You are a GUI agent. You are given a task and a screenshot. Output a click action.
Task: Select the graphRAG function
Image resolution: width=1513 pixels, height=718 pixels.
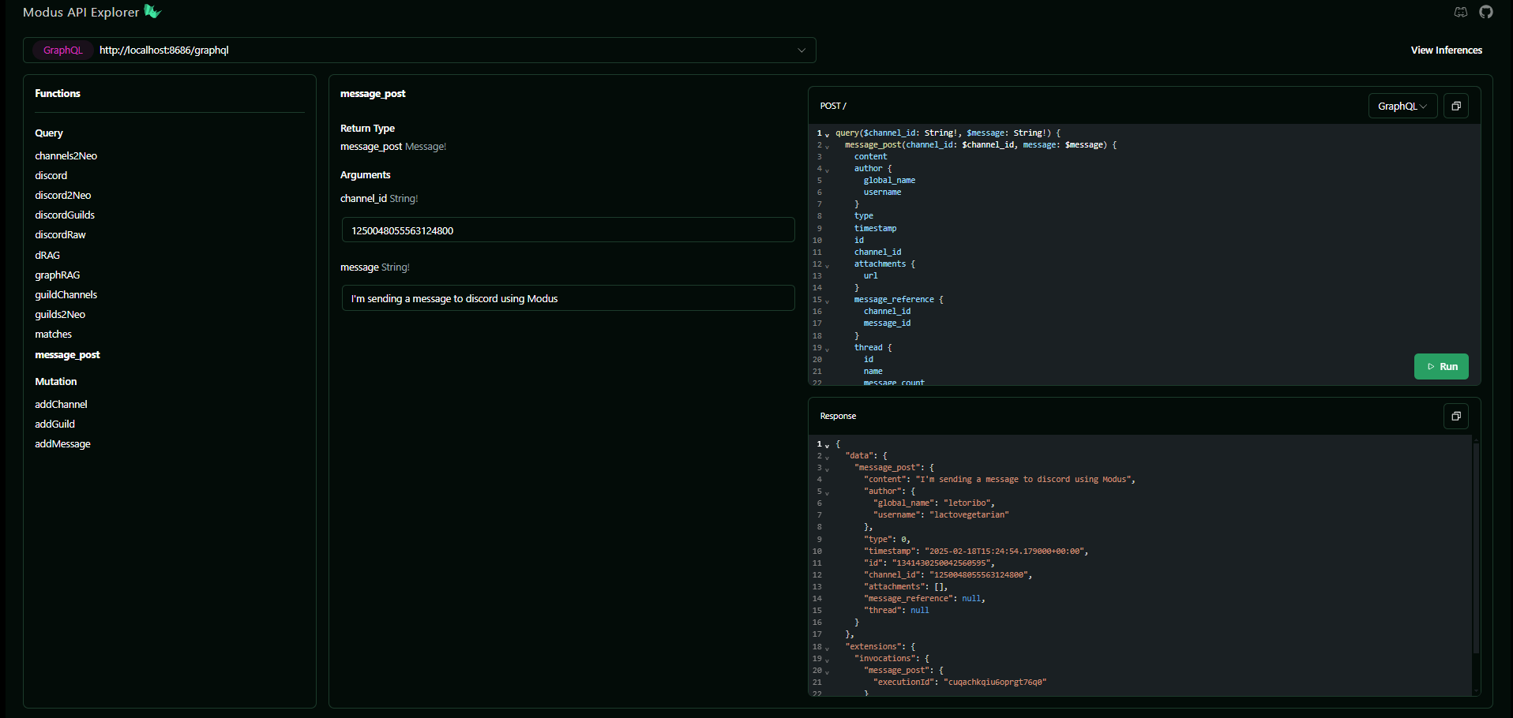tap(57, 275)
